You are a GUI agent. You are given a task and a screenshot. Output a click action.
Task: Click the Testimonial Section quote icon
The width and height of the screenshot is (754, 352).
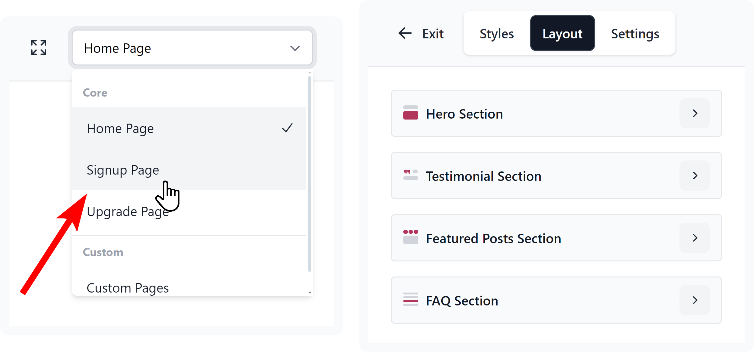(410, 175)
